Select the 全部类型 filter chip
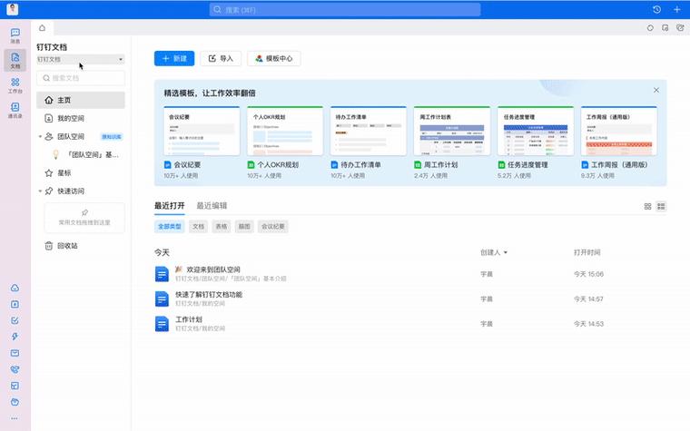690x431 pixels. (x=170, y=227)
